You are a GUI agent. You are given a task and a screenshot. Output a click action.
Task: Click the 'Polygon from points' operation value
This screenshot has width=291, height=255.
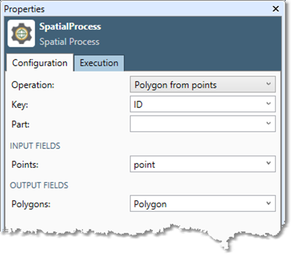(175, 85)
